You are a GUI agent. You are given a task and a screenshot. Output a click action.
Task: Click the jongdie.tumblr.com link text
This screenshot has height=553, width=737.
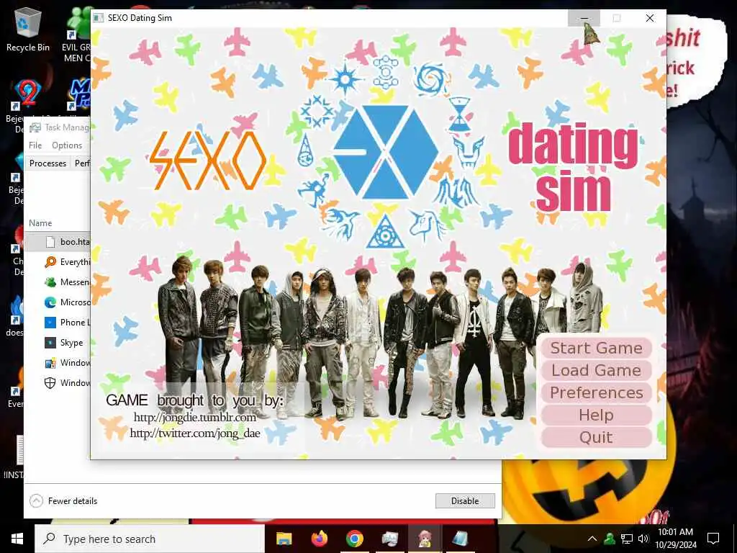[194, 417]
